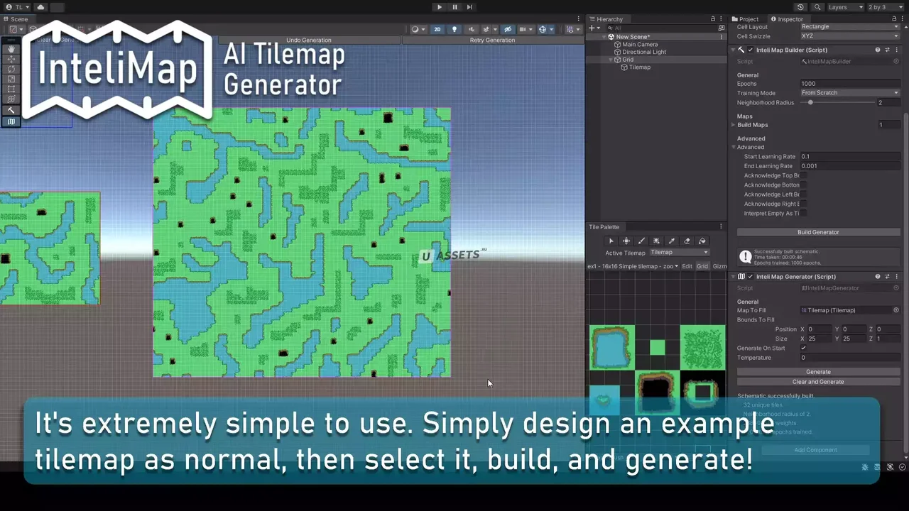Select the Tile Palette selection arrow tool

click(x=611, y=241)
